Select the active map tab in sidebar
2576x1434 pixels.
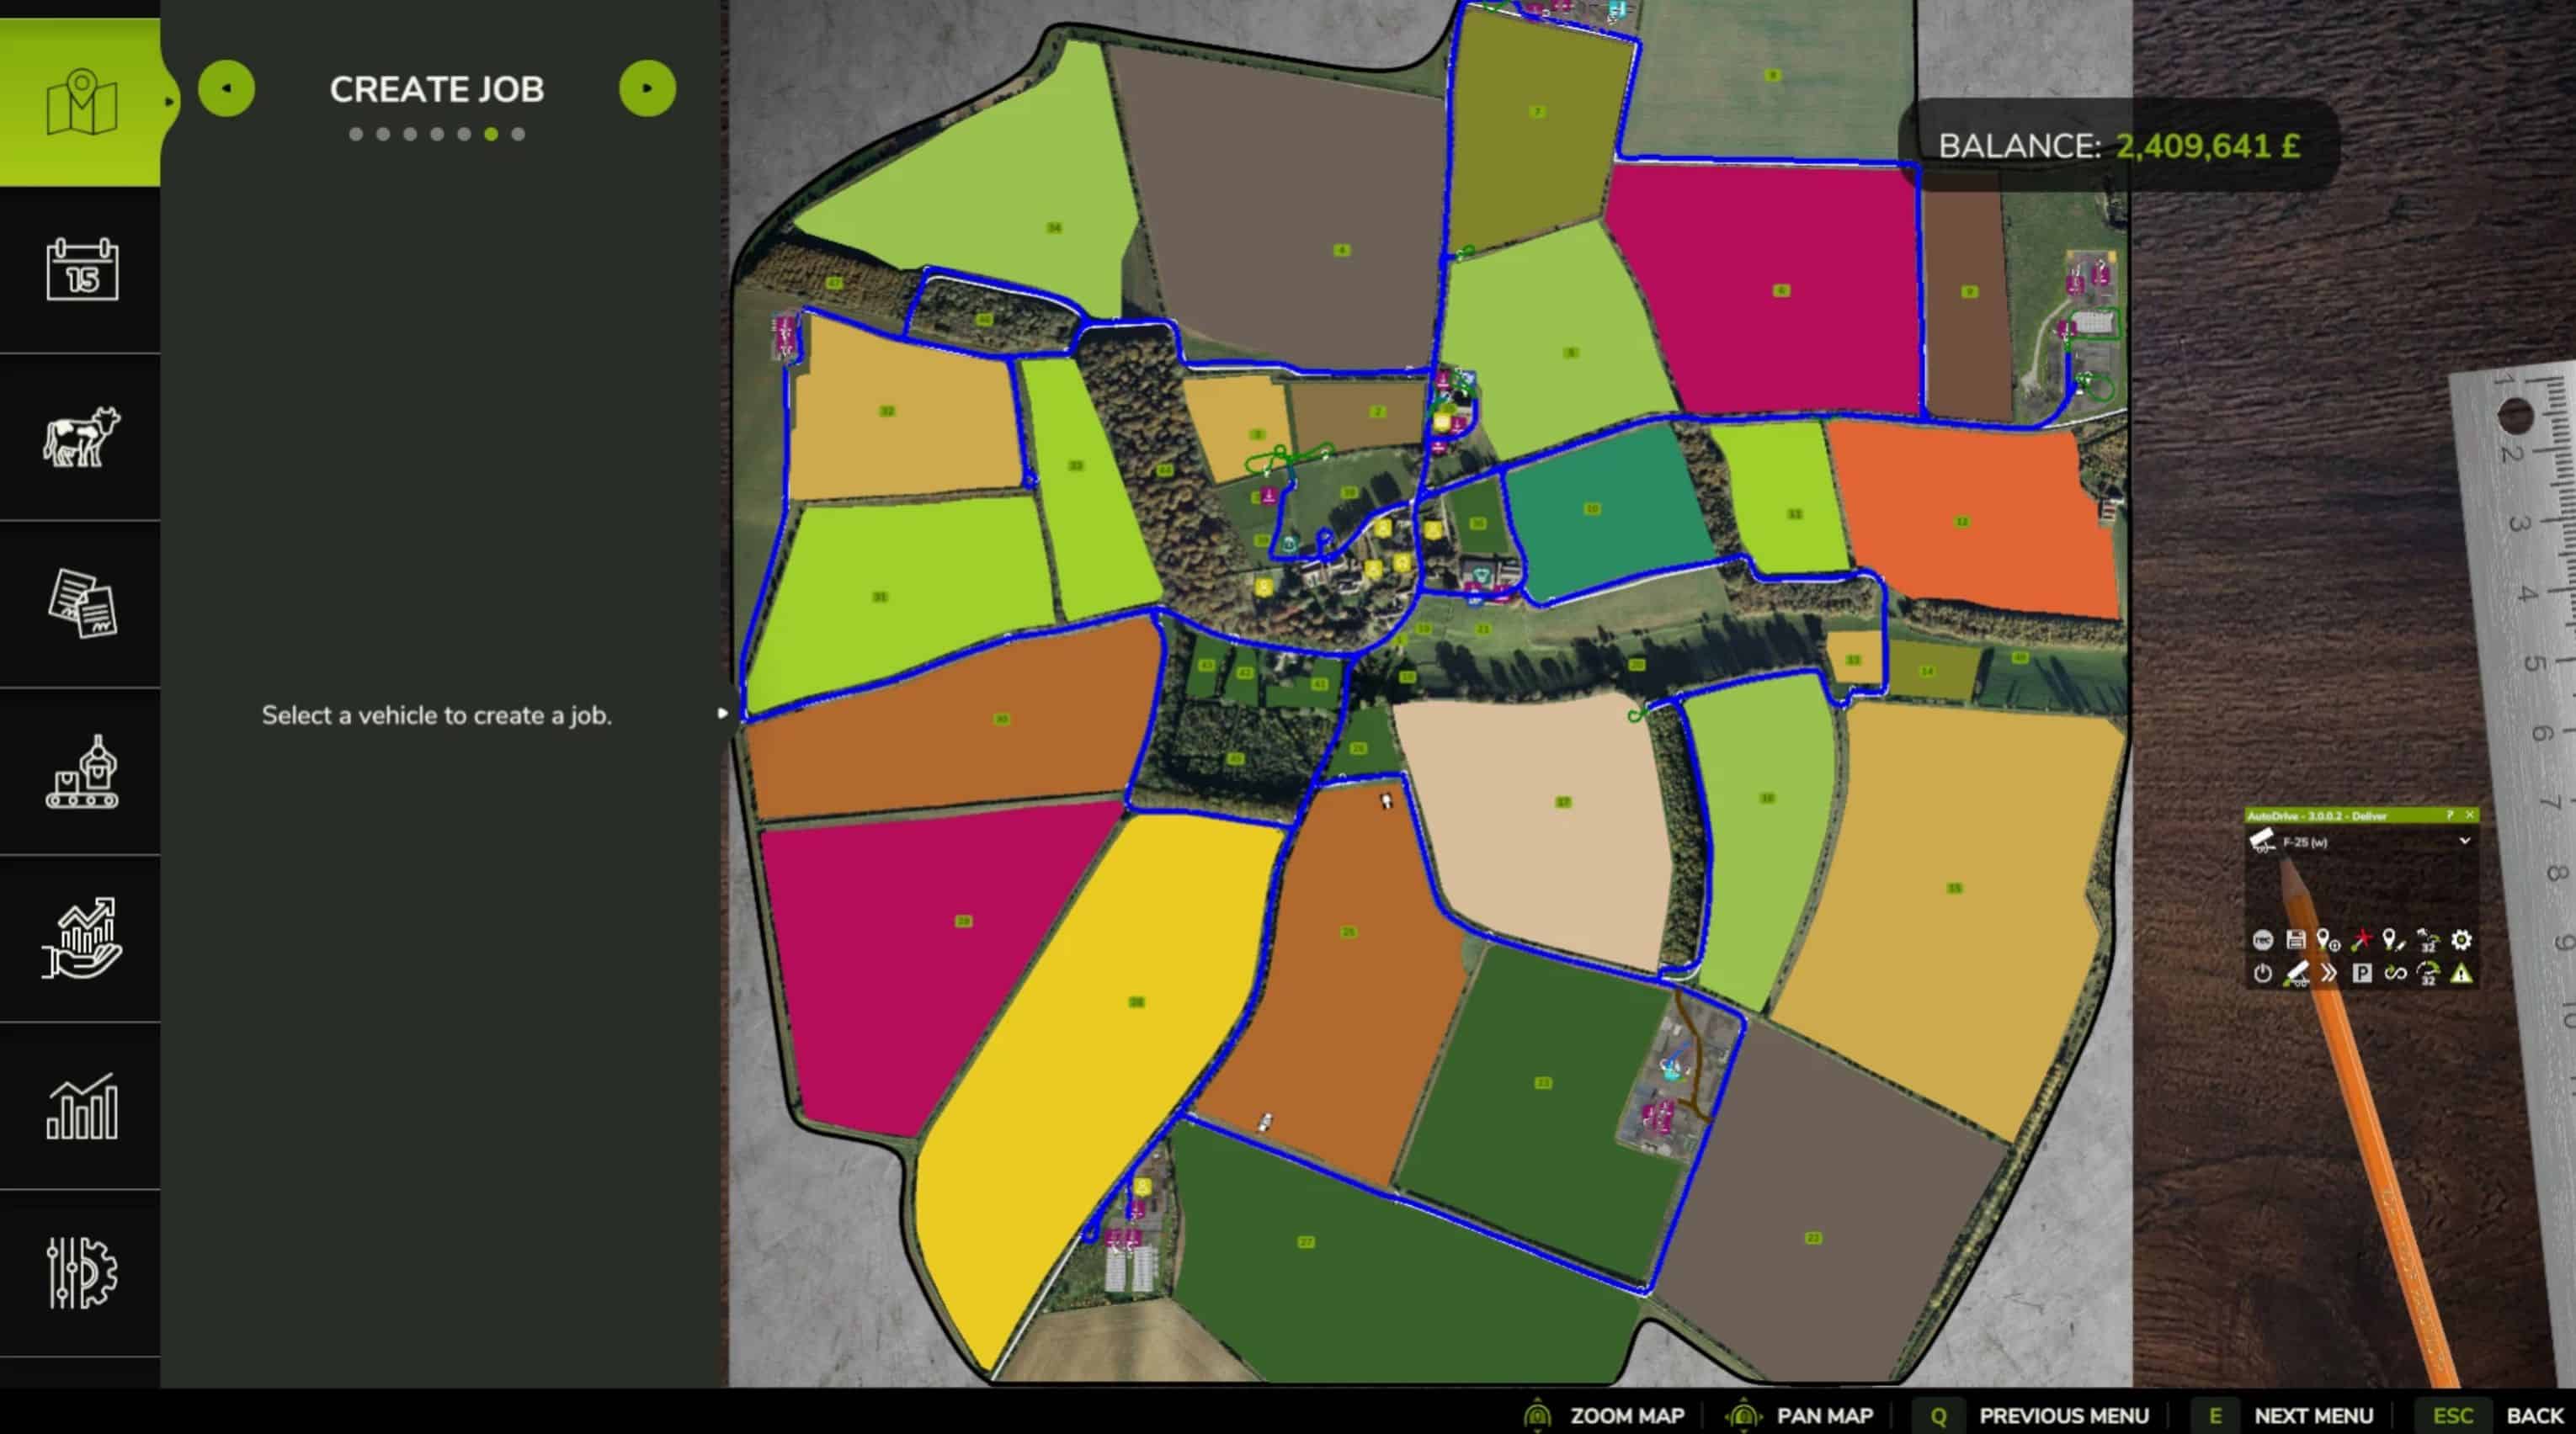tap(82, 102)
